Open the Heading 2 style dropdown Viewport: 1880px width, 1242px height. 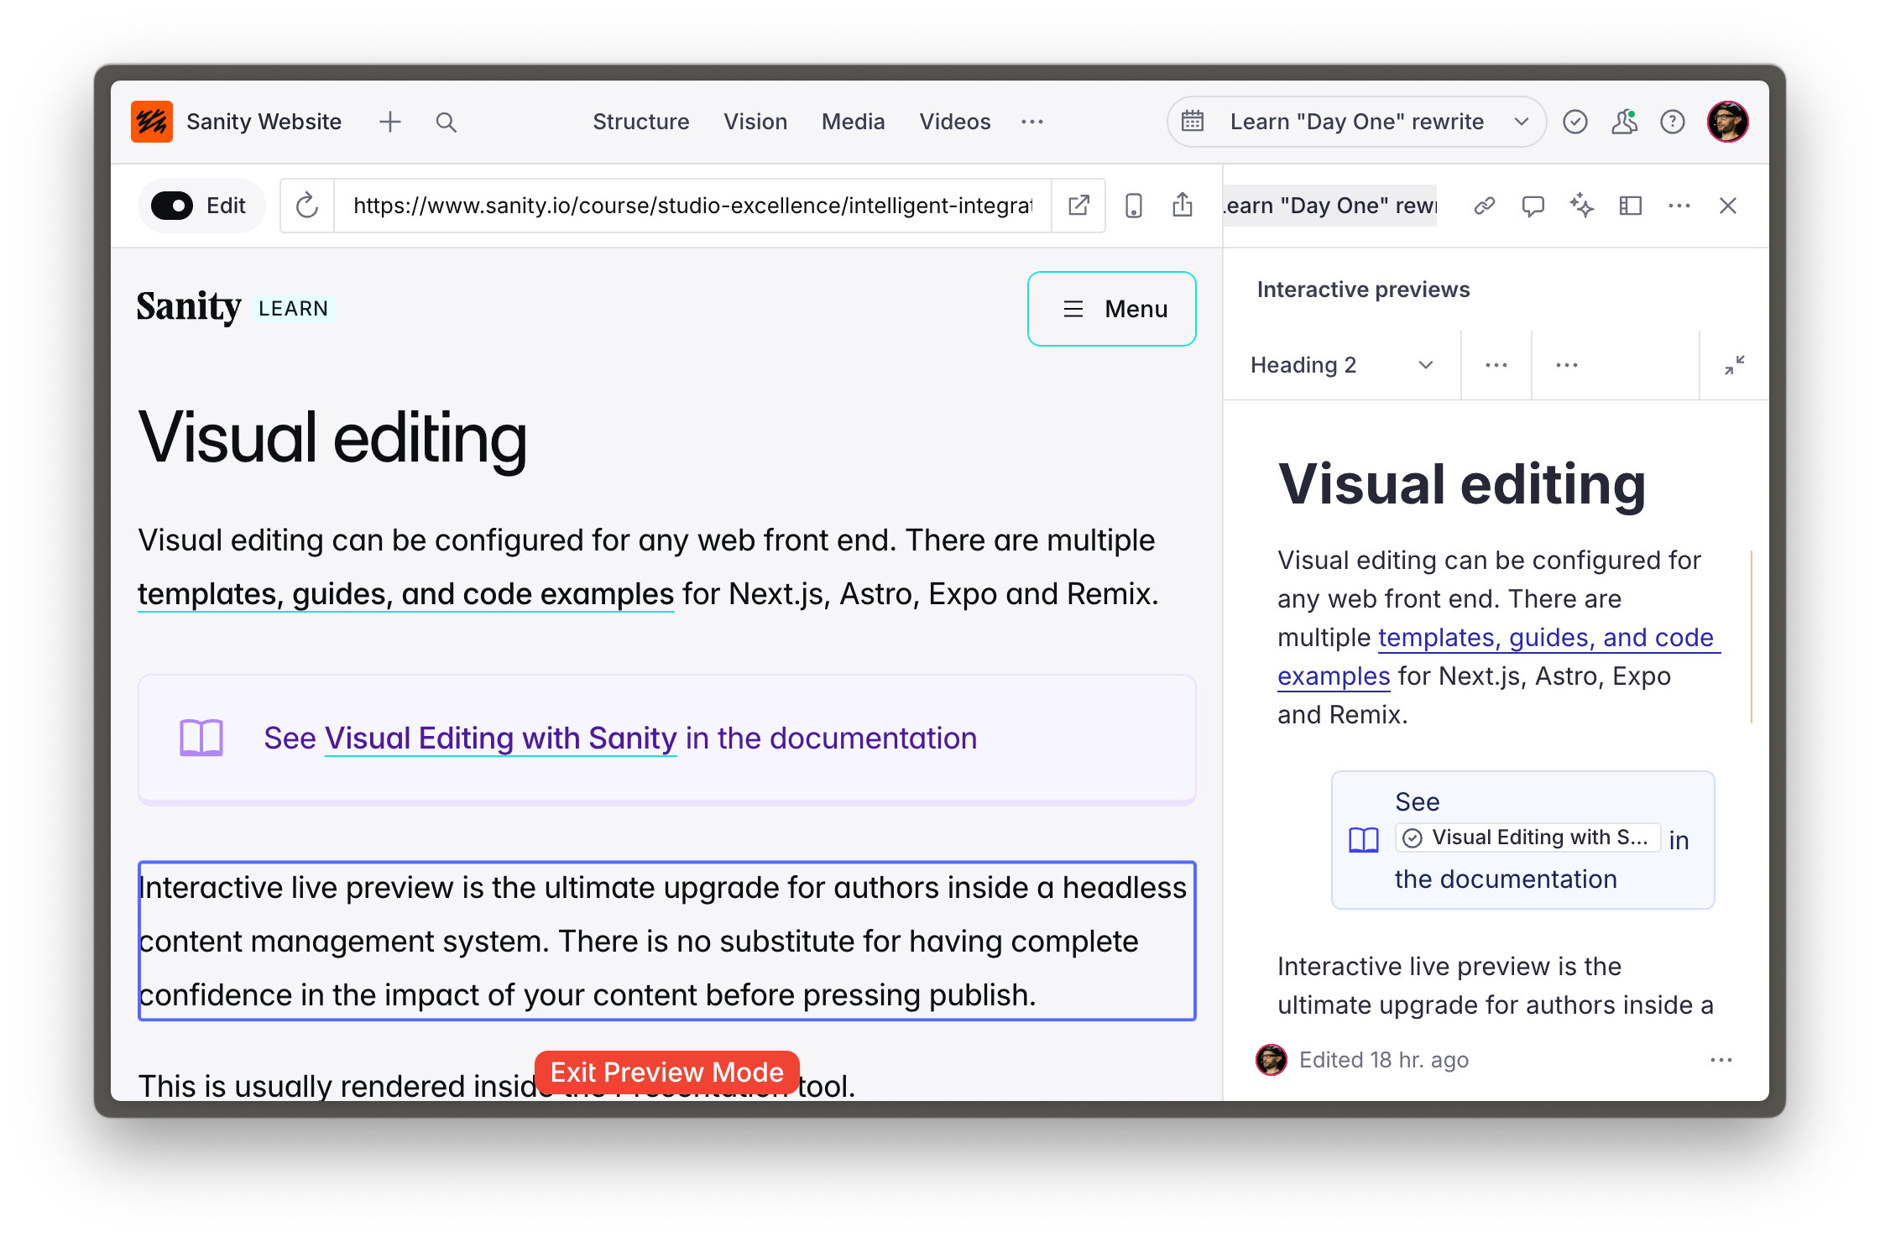coord(1343,365)
